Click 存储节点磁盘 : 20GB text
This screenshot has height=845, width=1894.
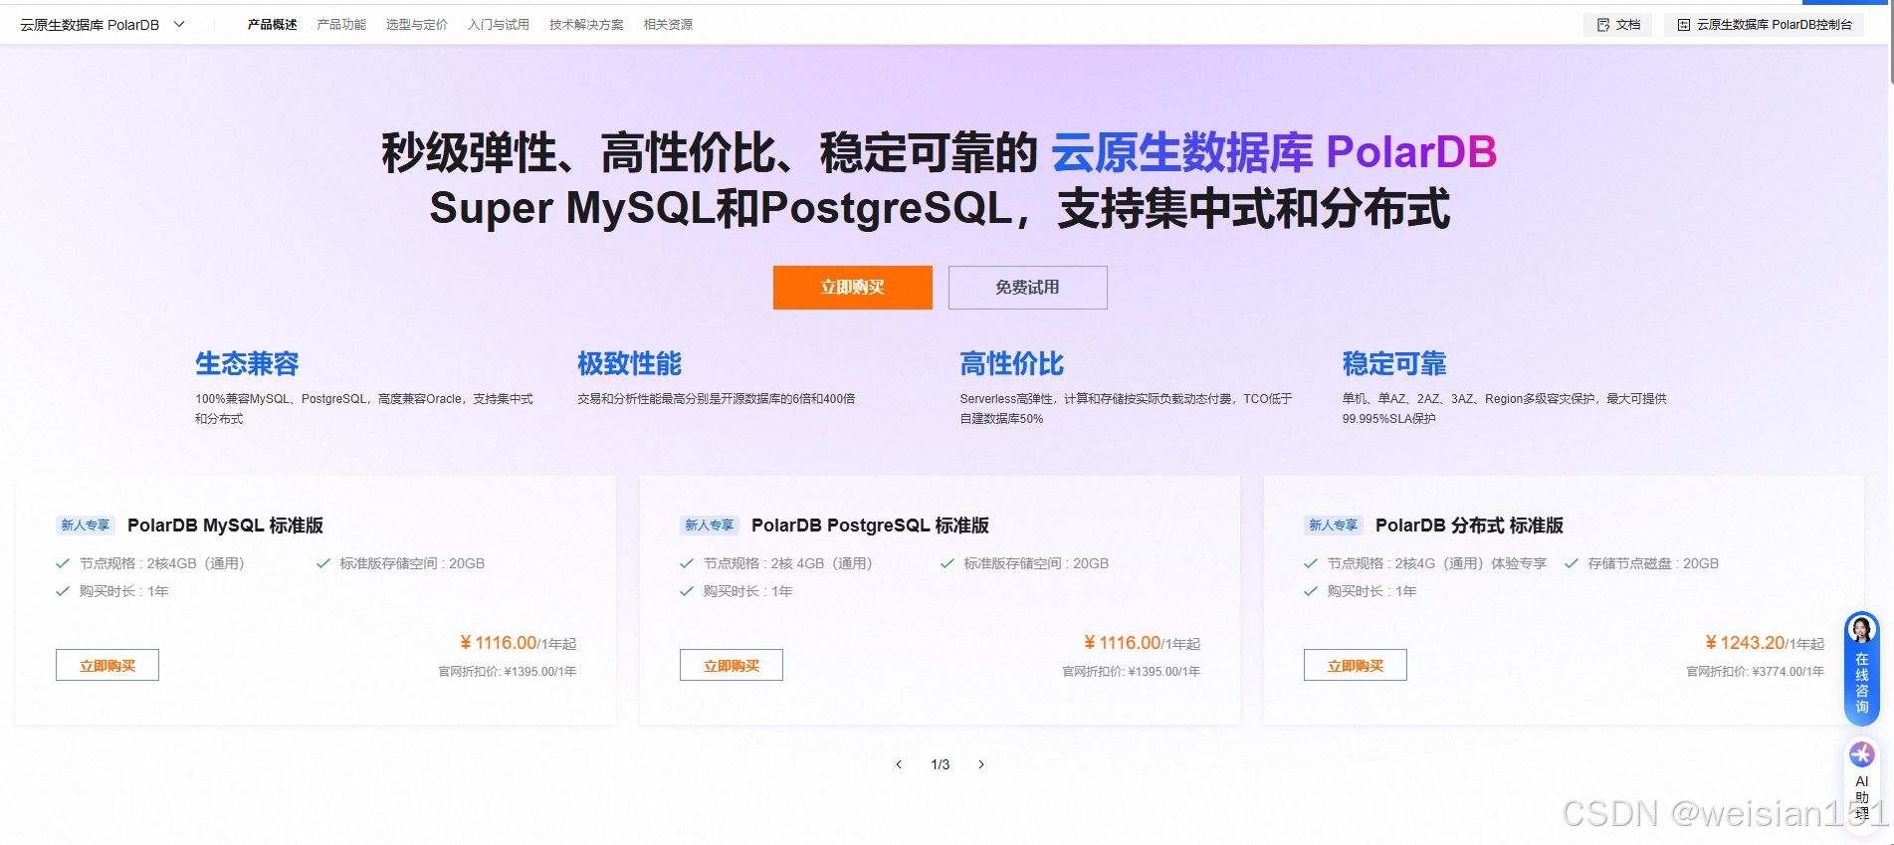1653,563
